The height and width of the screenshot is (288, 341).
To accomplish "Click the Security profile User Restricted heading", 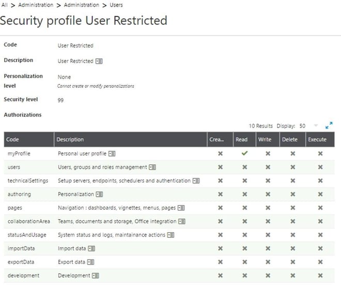I will tap(84, 21).
